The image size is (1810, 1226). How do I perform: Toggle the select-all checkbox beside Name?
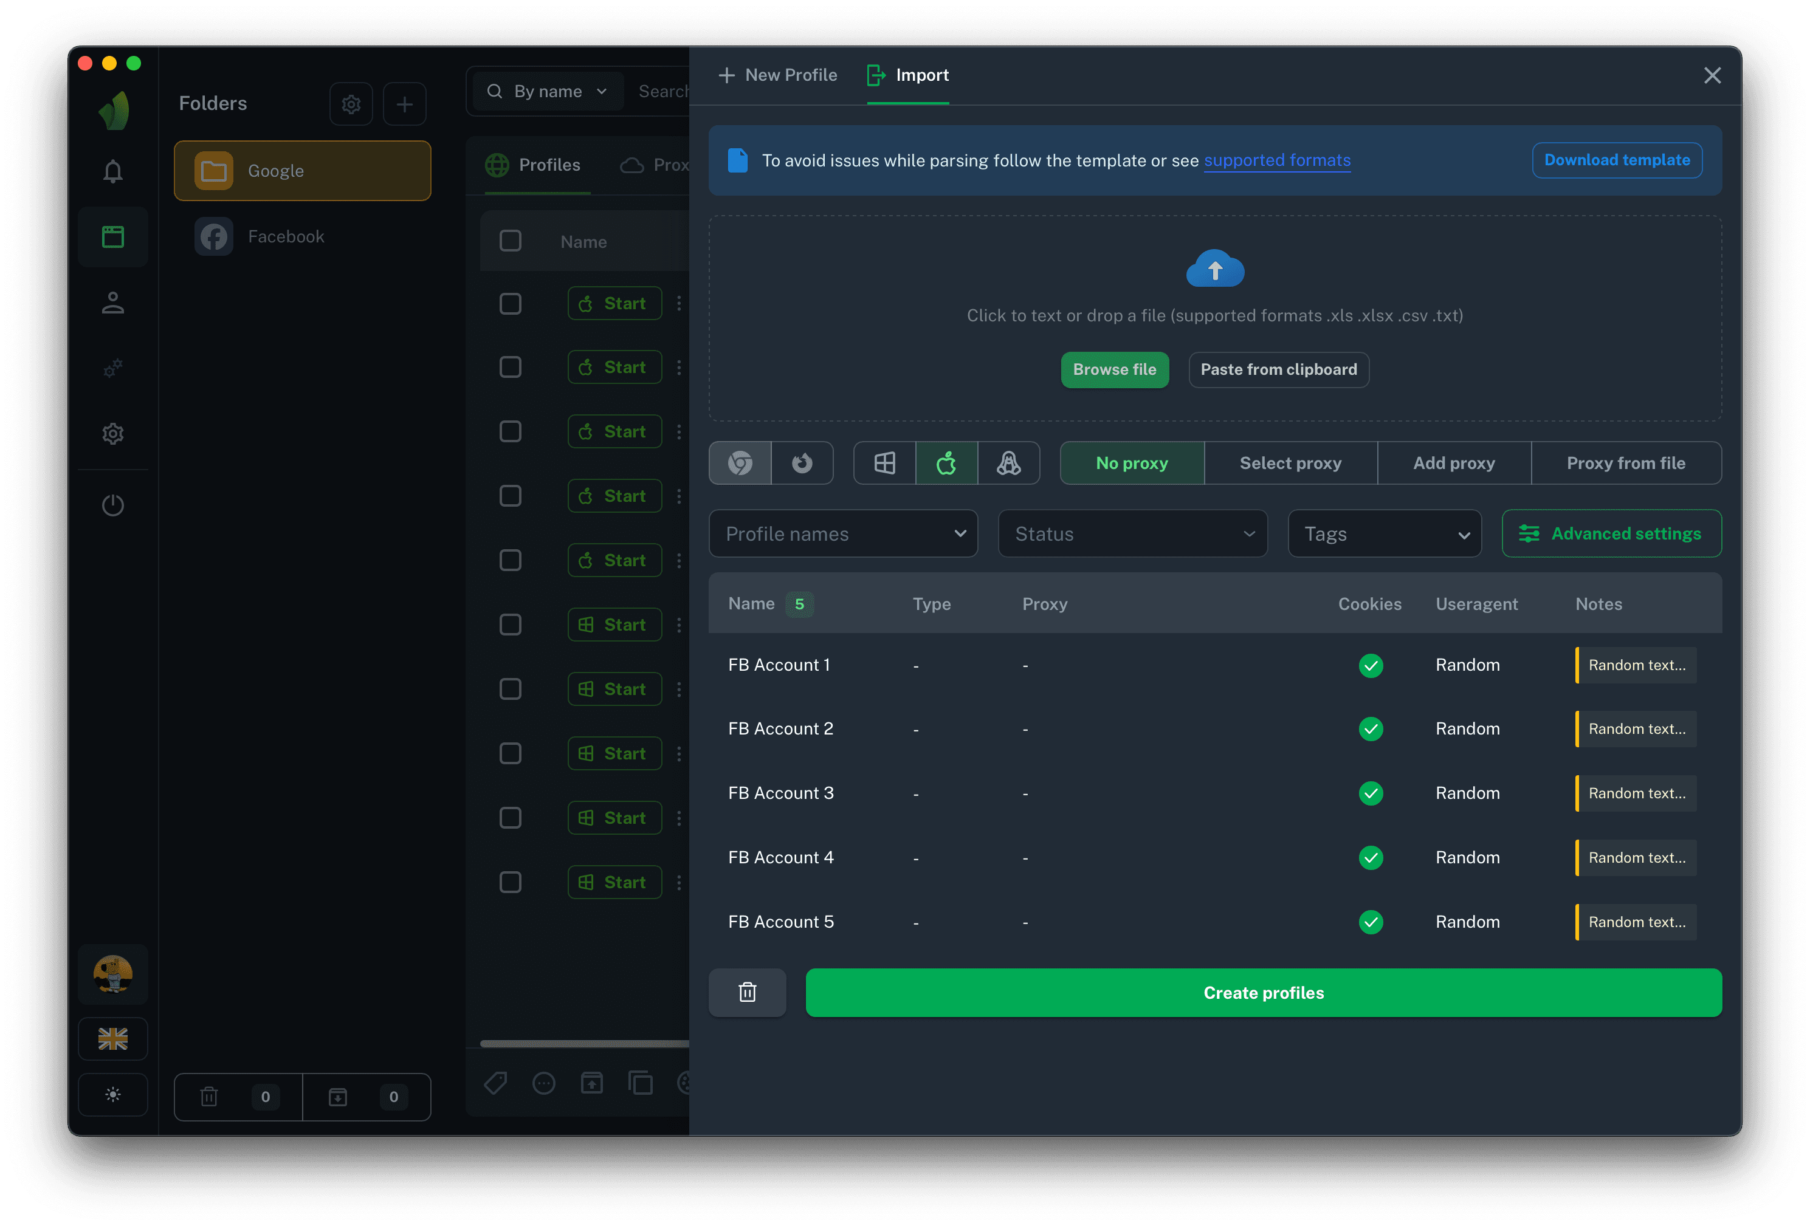pyautogui.click(x=510, y=241)
